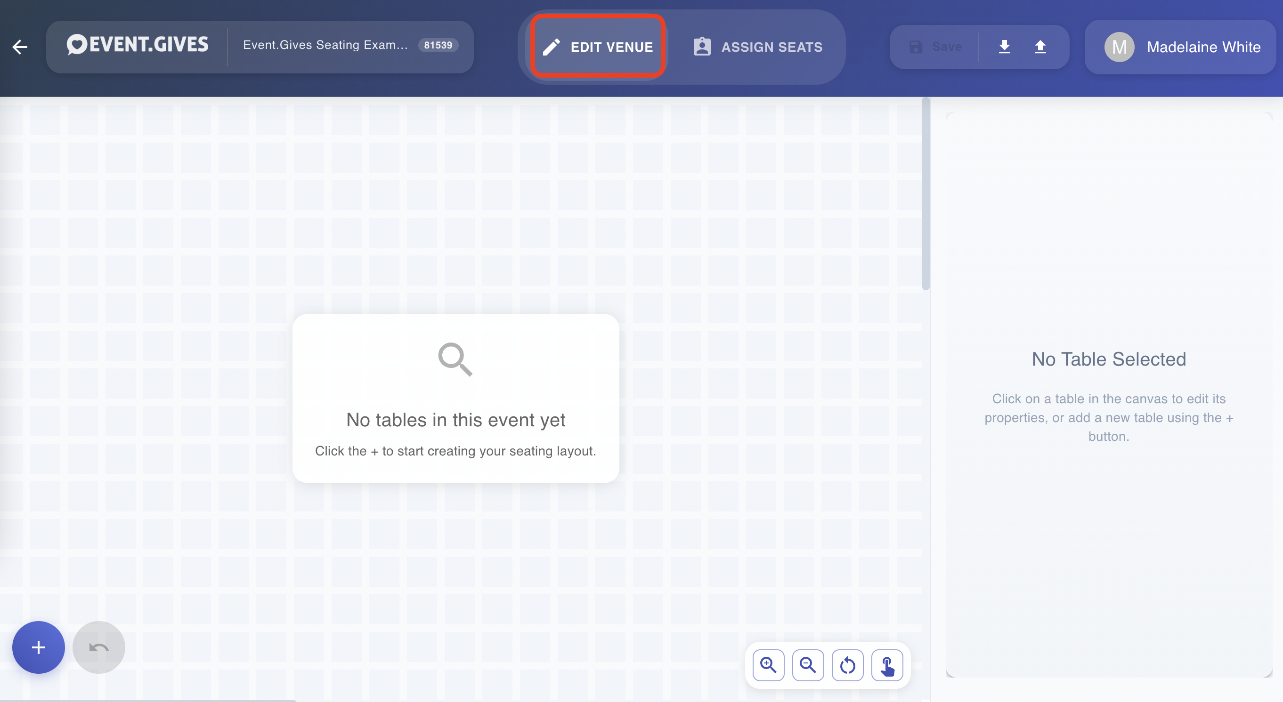Click the 'Click the + to start creating' hint text
This screenshot has height=702, width=1283.
pyautogui.click(x=456, y=451)
